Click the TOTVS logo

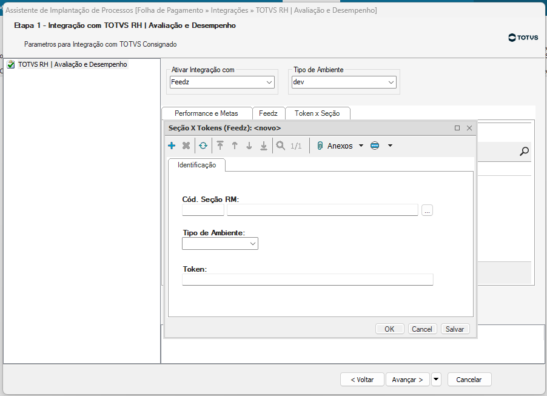tap(523, 38)
